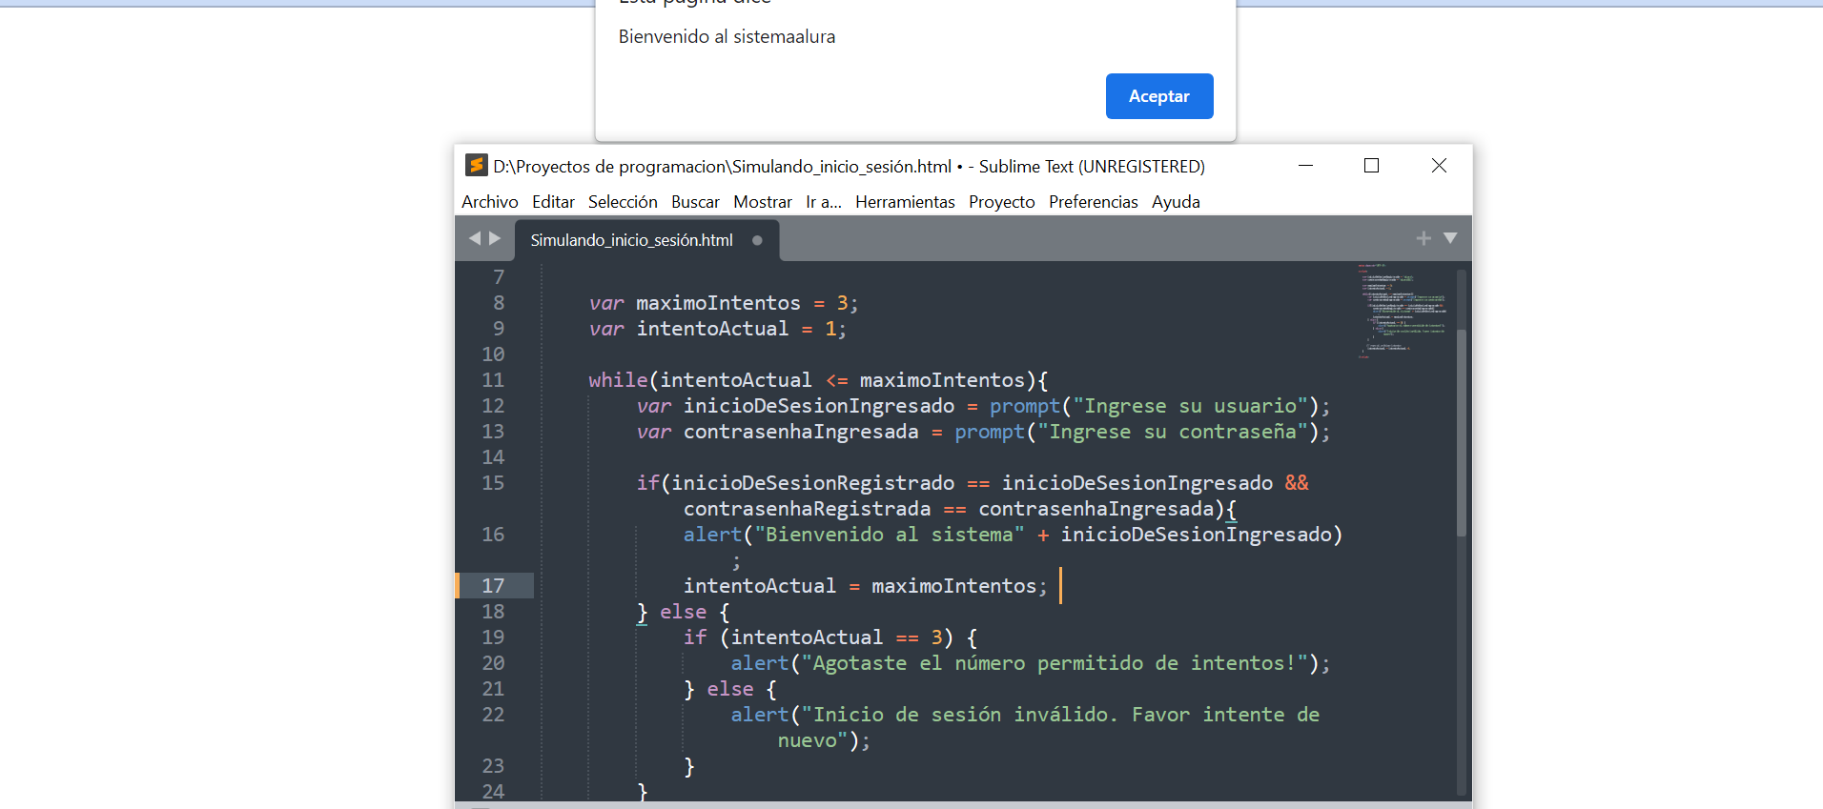Add new tab with plus icon
The image size is (1823, 809).
(x=1424, y=238)
